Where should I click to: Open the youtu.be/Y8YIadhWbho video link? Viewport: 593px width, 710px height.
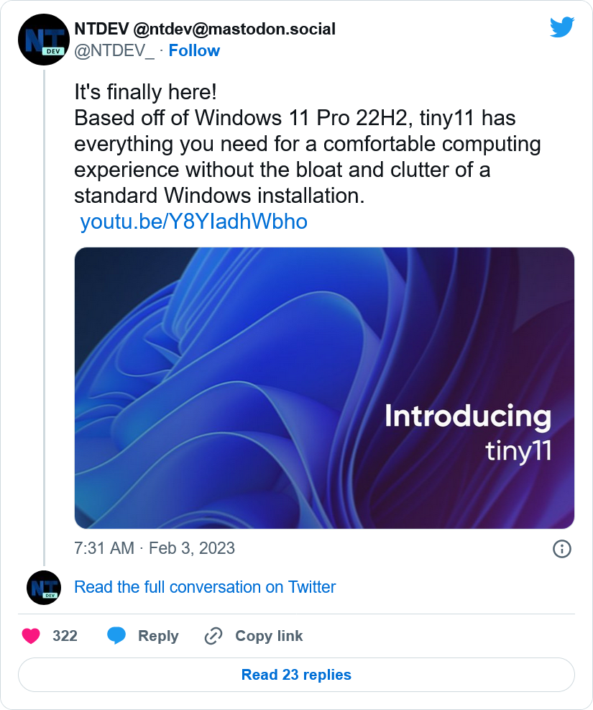(x=193, y=222)
